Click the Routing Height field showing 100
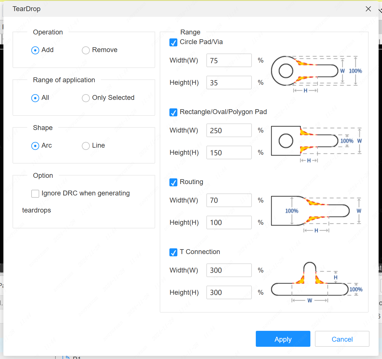382x359 pixels. 229,222
